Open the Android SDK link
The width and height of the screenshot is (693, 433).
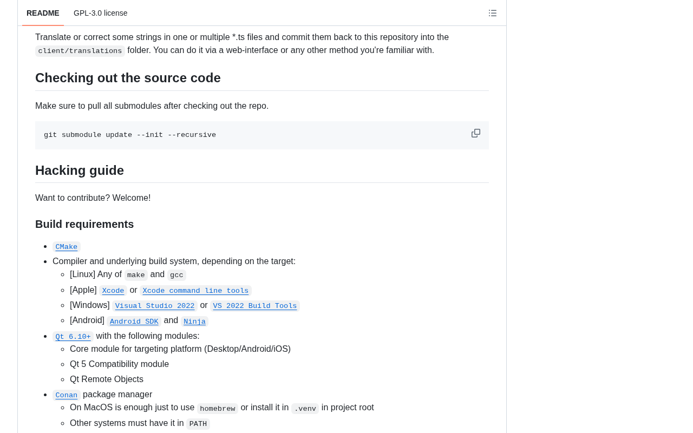coord(134,322)
